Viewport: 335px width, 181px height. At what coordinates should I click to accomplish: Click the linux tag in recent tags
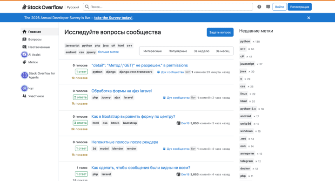coord(243,94)
